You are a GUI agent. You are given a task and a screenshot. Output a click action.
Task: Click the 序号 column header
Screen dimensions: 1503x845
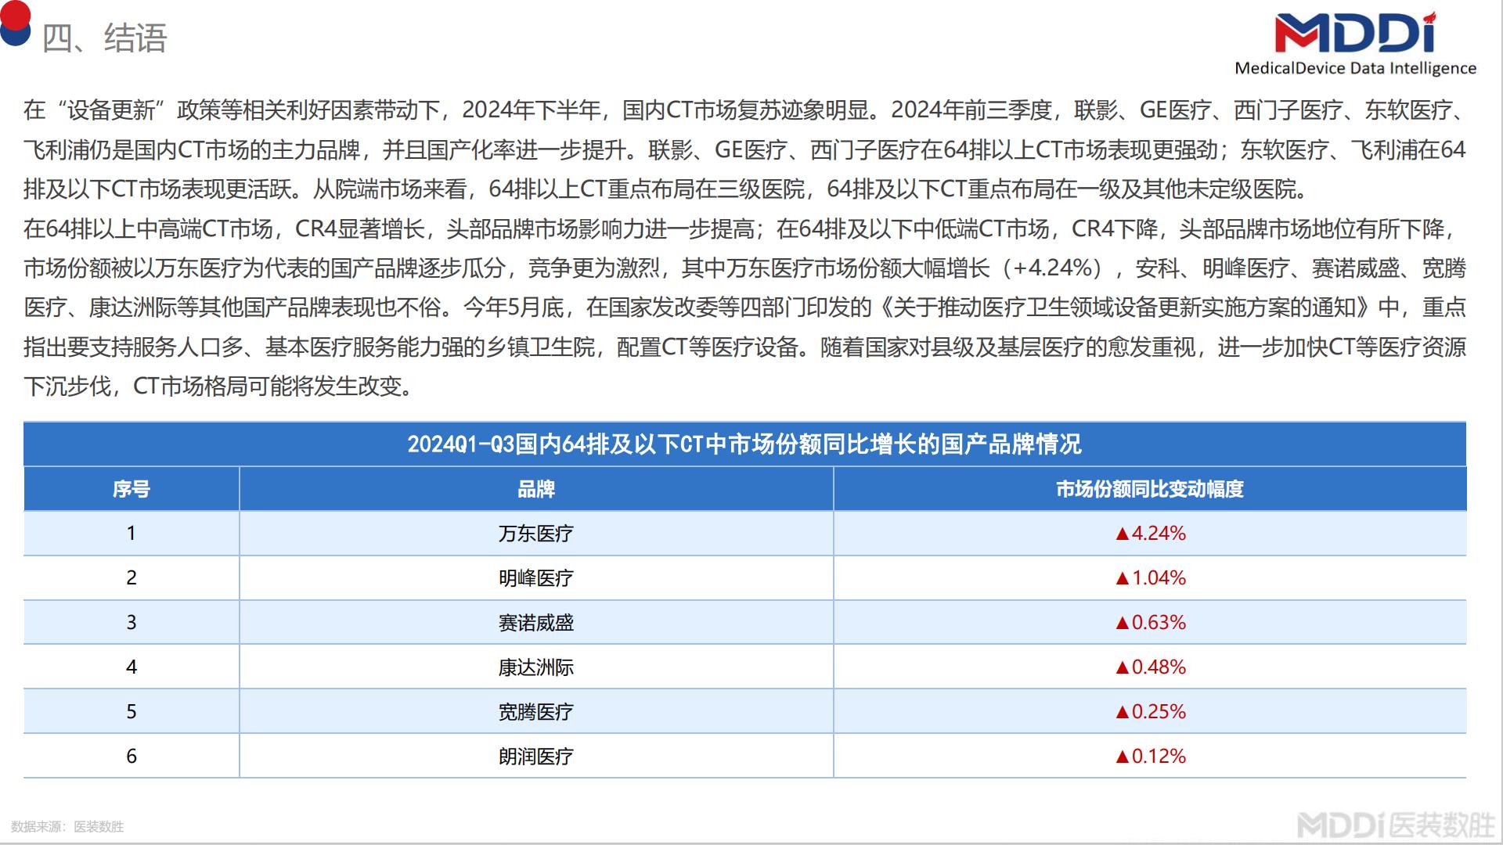[131, 489]
